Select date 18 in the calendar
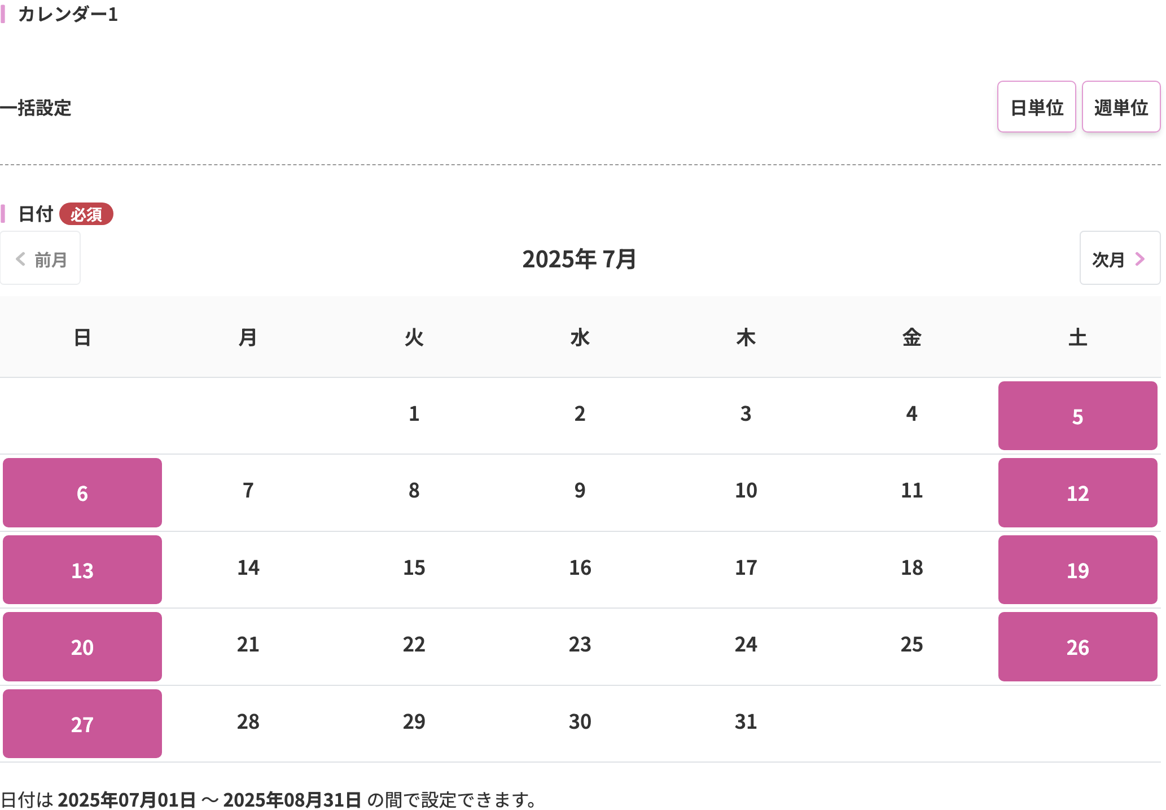 (x=911, y=567)
